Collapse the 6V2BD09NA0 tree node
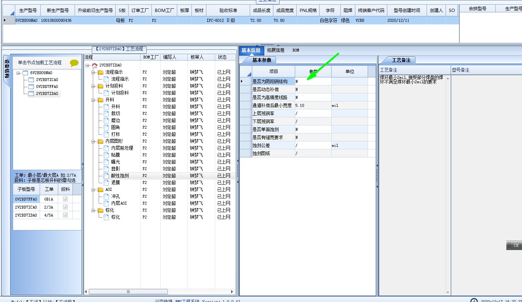522x302 pixels. click(18, 73)
